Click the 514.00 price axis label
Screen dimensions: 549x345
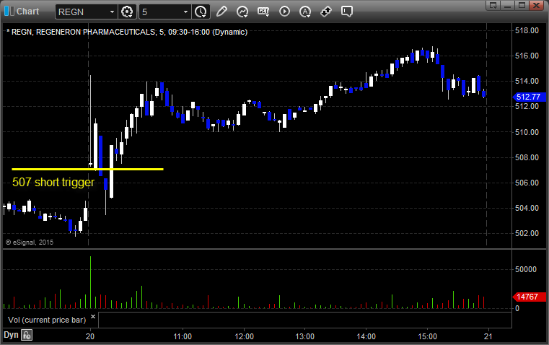click(x=527, y=81)
